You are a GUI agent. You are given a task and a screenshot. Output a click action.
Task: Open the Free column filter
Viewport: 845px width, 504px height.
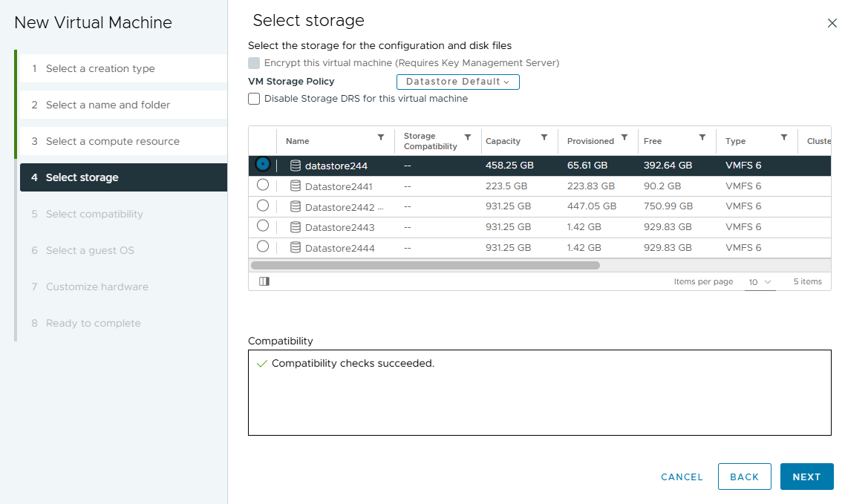(702, 137)
